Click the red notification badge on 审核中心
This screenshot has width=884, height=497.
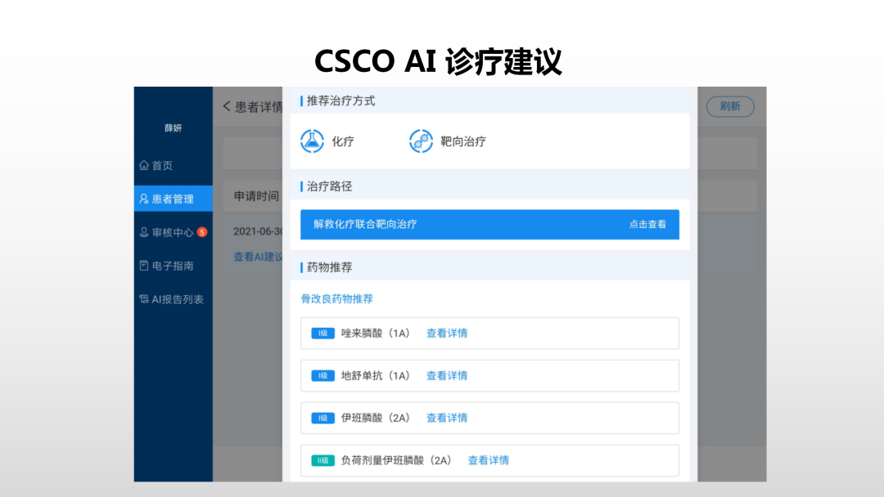(202, 232)
